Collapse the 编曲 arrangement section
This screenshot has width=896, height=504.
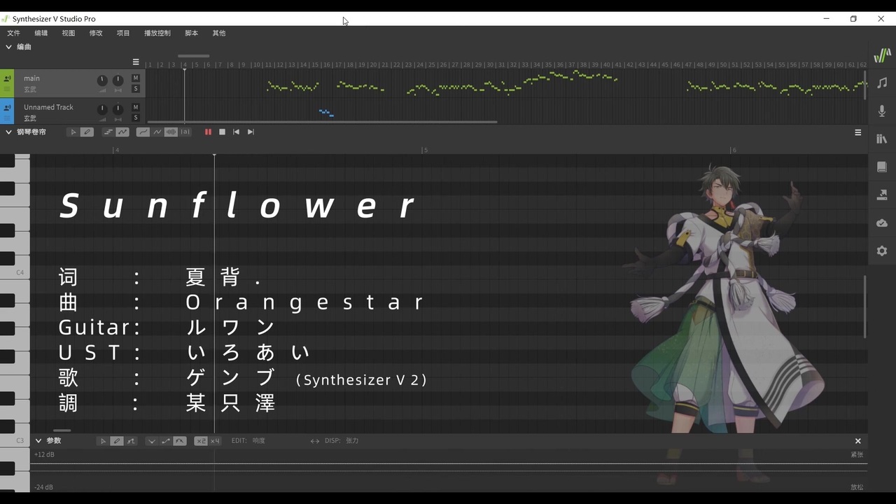point(9,47)
